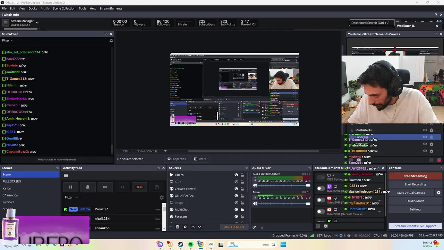Remove selected source with trash icon

point(177,227)
